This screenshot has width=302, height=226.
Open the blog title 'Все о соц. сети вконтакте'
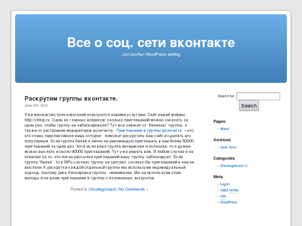pos(151,43)
